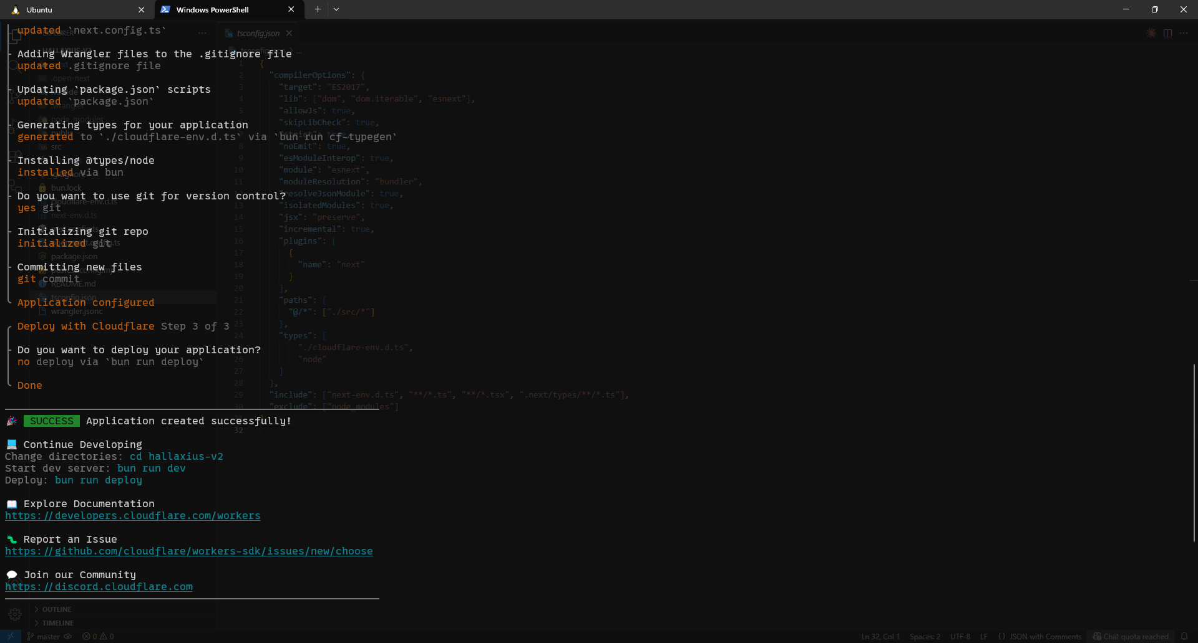Click the 'Join our Community' heading
Viewport: 1198px width, 643px height.
point(80,575)
